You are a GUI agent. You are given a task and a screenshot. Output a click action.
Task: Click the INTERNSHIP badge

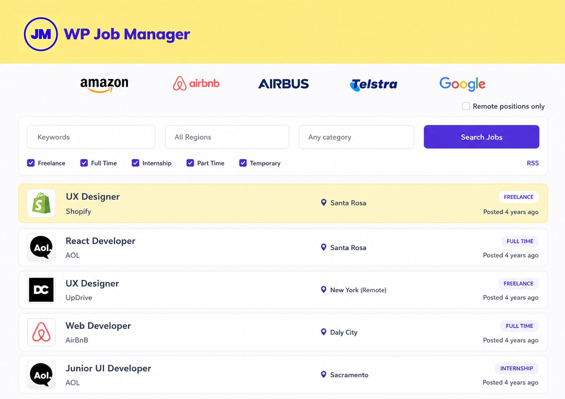click(x=517, y=368)
